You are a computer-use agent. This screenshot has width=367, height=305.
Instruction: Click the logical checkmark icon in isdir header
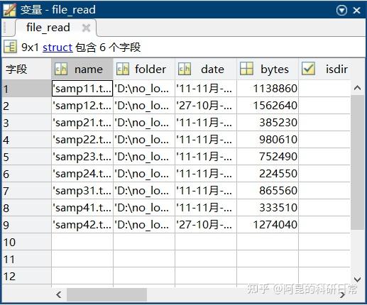click(308, 69)
